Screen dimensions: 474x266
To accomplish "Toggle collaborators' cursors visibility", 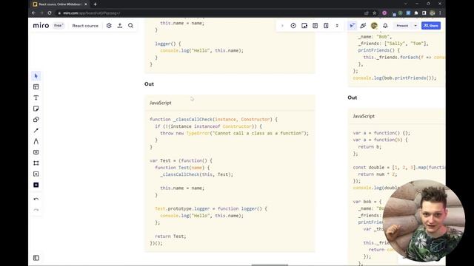I will tap(352, 26).
